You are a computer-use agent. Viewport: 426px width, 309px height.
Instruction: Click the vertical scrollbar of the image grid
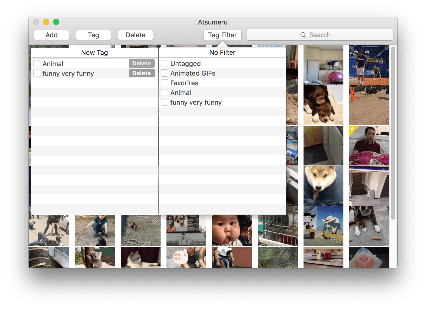pyautogui.click(x=393, y=133)
